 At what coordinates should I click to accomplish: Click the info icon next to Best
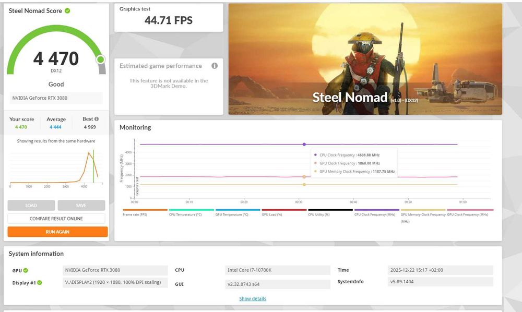pos(97,119)
